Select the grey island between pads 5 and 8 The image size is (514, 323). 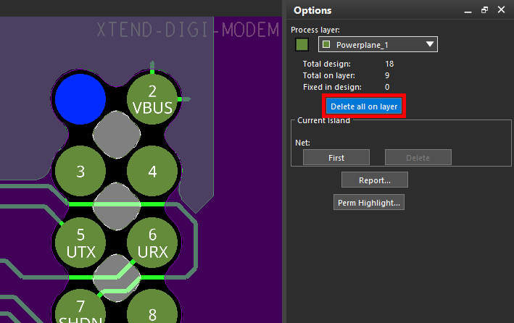117,278
